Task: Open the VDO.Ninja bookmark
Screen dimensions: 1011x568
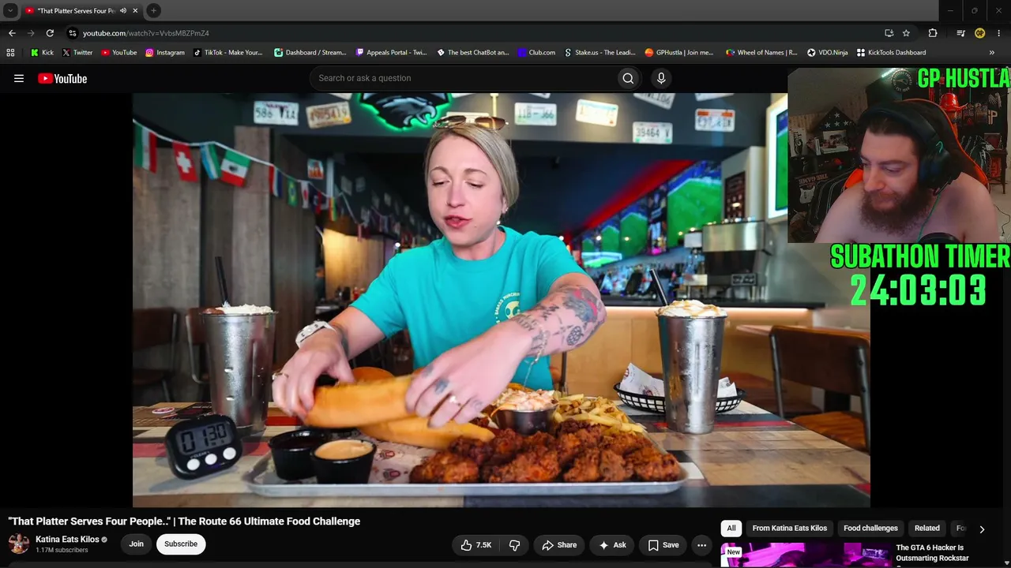Action: pyautogui.click(x=827, y=53)
